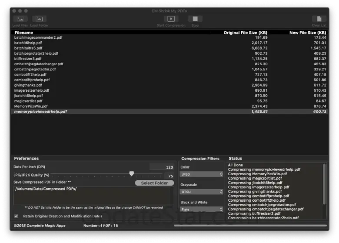
Task: Select the imageresizerhelp.pdf row
Action: point(169,90)
